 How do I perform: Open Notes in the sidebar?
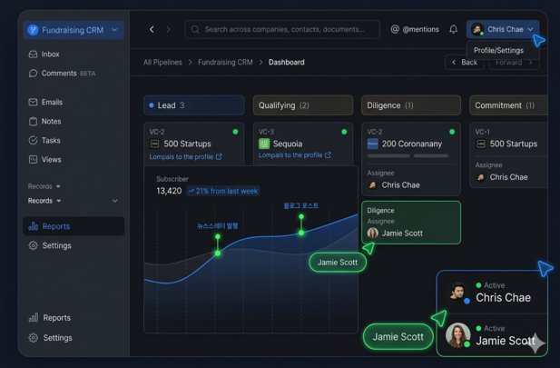51,122
